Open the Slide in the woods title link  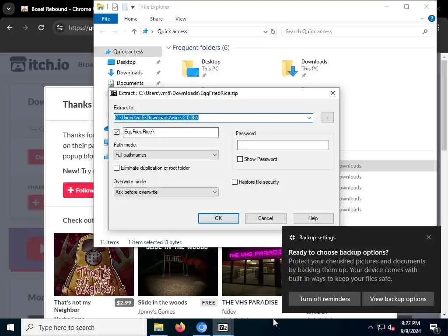tap(163, 302)
